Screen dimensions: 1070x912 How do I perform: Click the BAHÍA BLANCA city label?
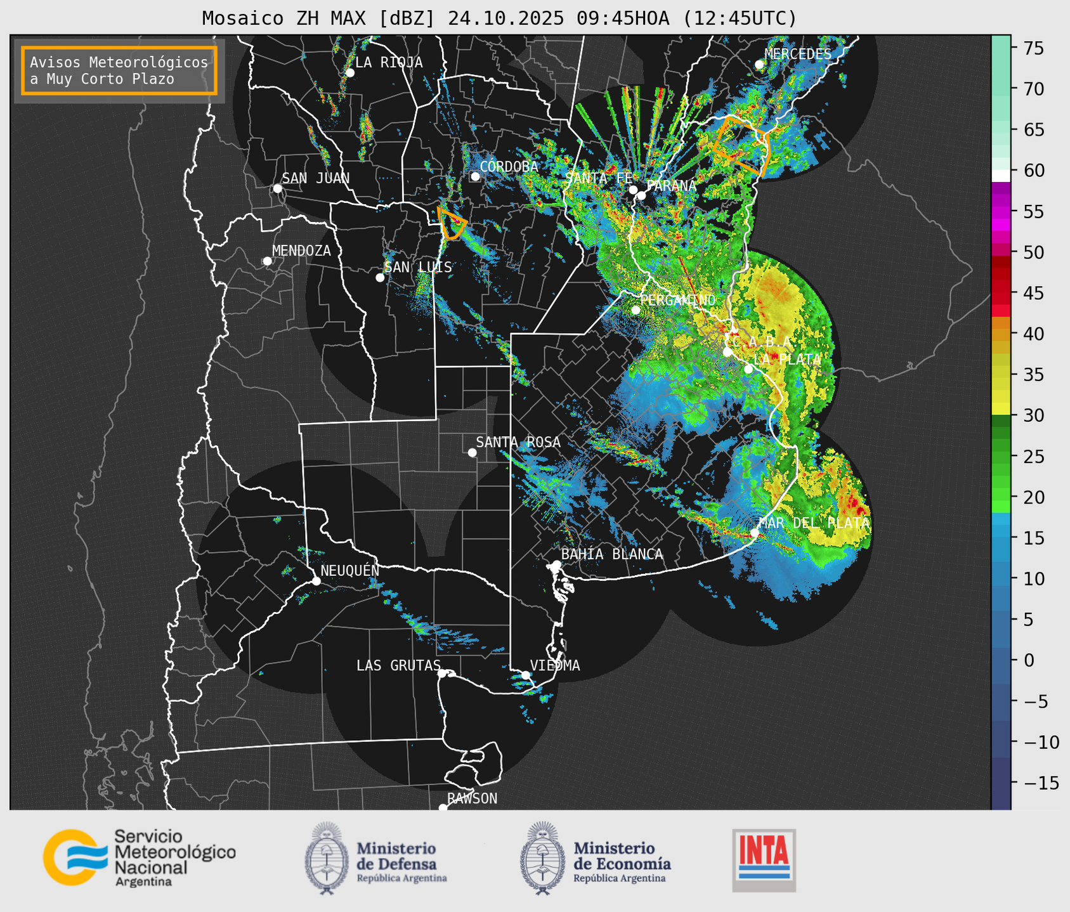point(612,554)
